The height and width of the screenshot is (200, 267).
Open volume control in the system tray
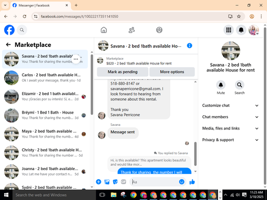[x=238, y=195]
